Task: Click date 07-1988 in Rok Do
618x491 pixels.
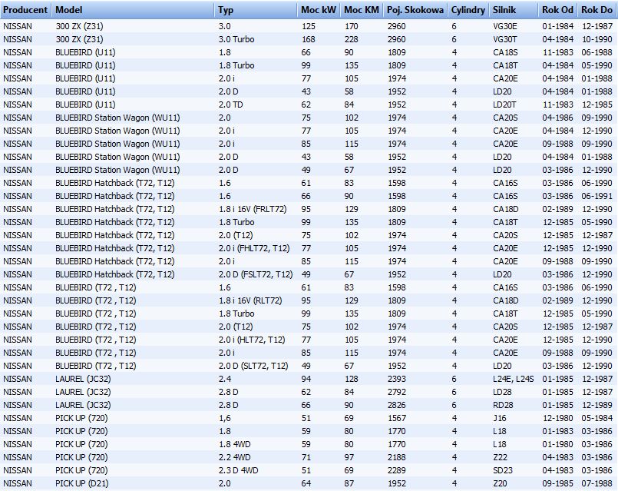Action: [597, 483]
